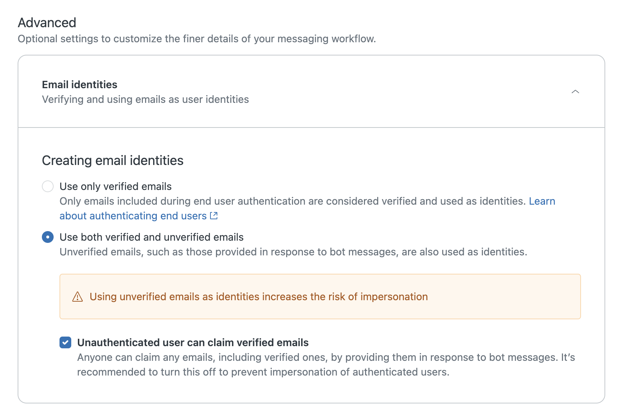This screenshot has width=628, height=413.
Task: Click the Email identities subtitle text
Action: 145,99
